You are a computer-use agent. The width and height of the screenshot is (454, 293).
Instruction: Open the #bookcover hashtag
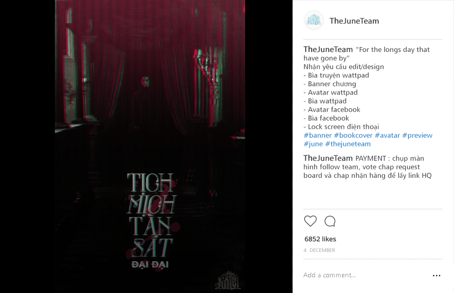click(353, 135)
